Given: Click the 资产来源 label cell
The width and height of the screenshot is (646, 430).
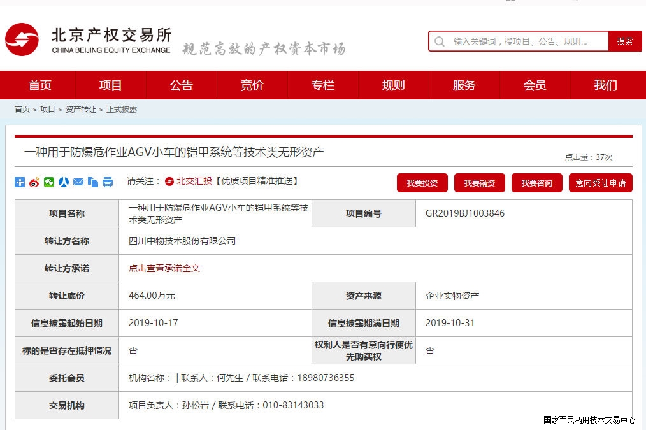Looking at the screenshot, I should click(363, 296).
